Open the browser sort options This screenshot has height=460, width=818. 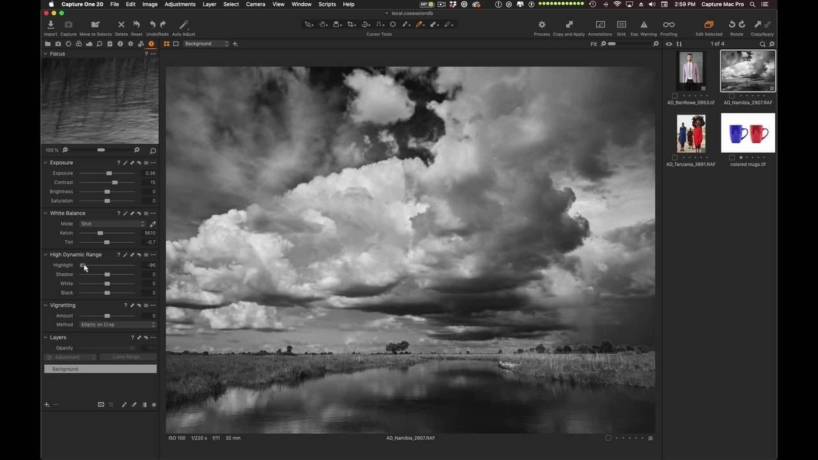[679, 44]
